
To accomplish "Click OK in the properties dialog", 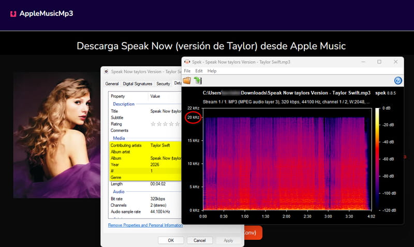I will [x=171, y=240].
